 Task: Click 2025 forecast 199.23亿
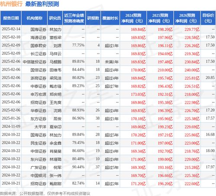165,127
